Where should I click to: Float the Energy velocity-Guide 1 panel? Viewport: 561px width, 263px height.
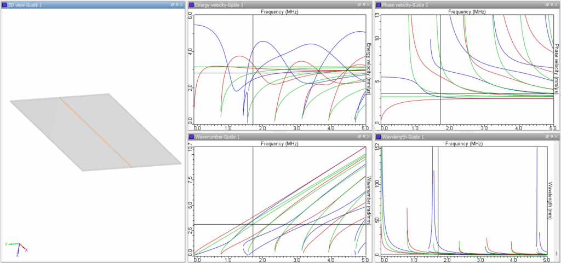(x=359, y=4)
